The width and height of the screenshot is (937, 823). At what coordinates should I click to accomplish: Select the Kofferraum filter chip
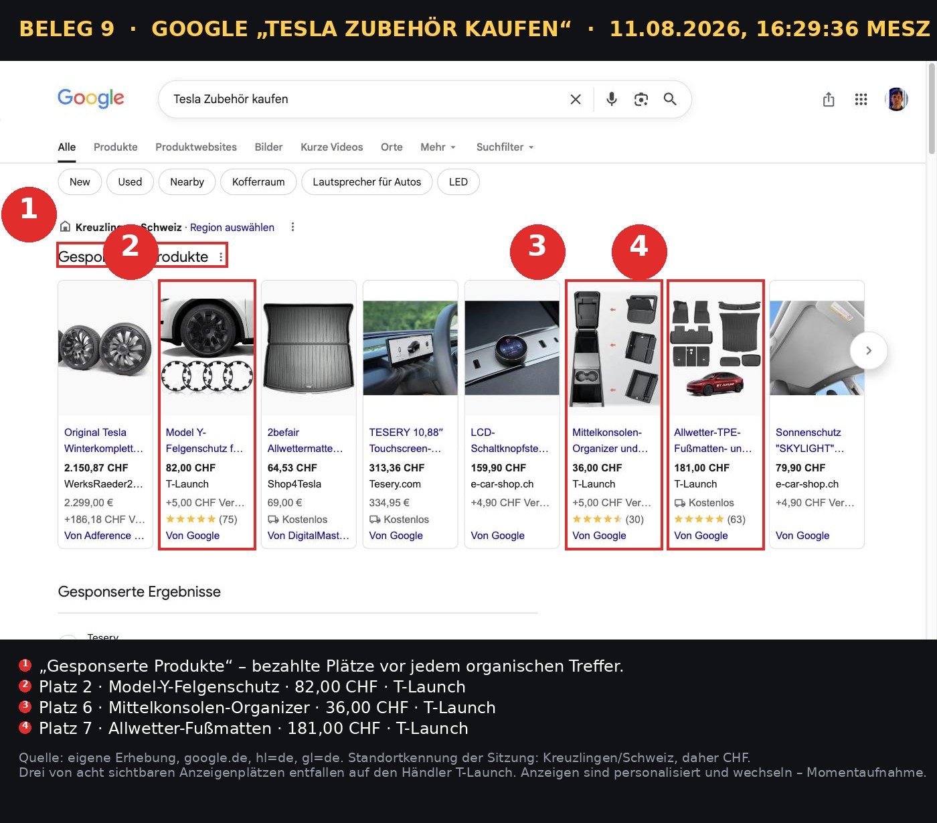[x=258, y=182]
